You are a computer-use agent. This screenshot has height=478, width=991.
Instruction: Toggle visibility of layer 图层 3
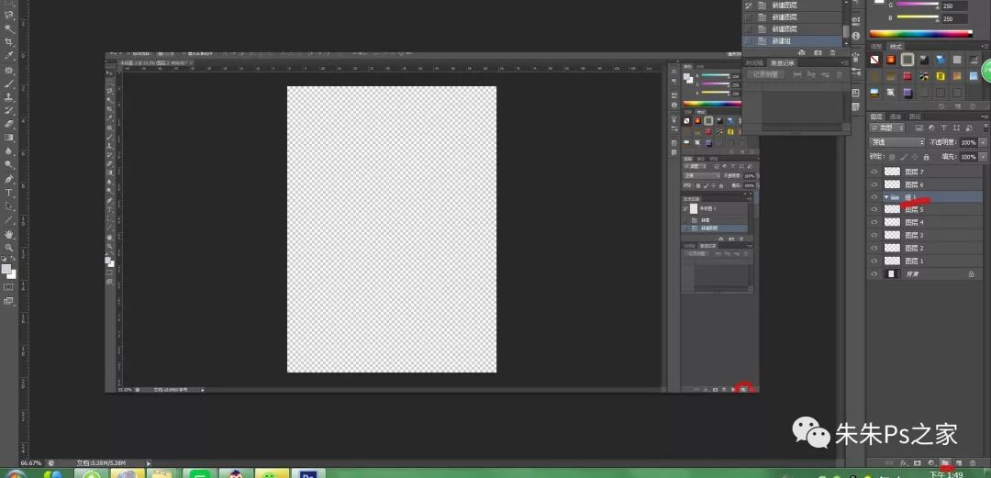point(874,236)
